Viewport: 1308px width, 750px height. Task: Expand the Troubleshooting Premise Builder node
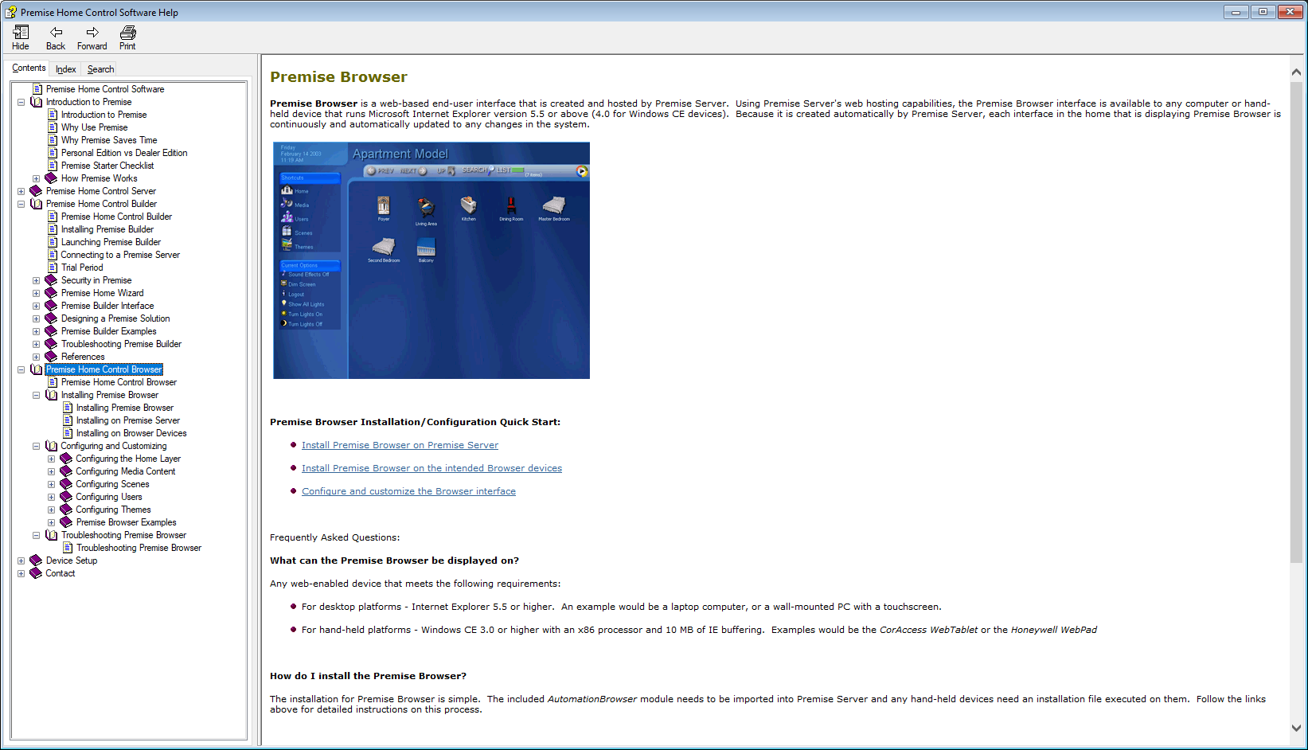[36, 343]
